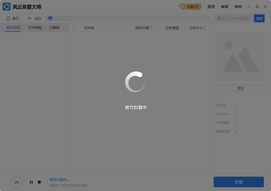Click the 预览 preview button
Screen dimensions: 271x191
[240, 88]
